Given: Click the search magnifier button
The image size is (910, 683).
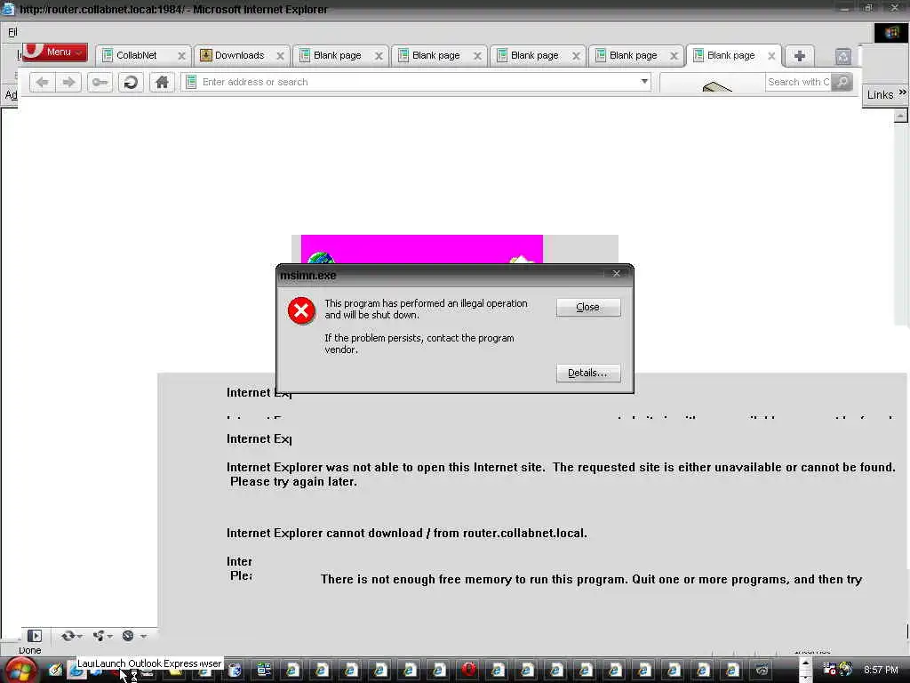Looking at the screenshot, I should pyautogui.click(x=842, y=82).
